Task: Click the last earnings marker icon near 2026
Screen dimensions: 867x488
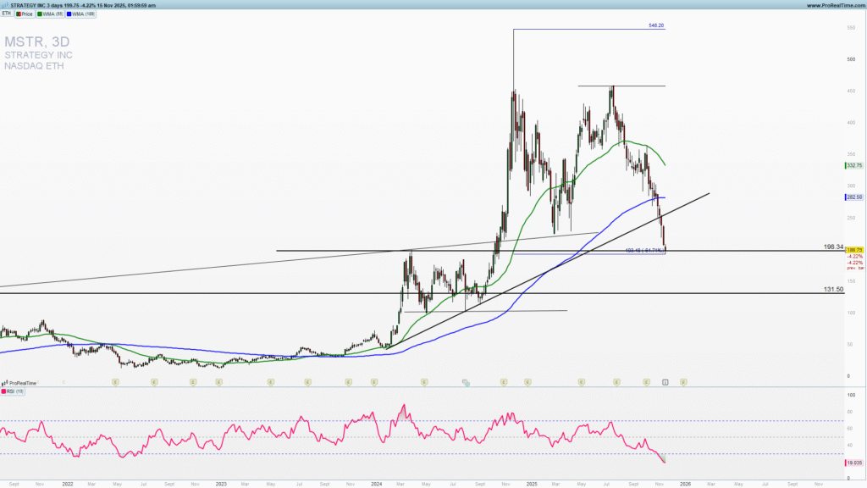Action: [683, 383]
